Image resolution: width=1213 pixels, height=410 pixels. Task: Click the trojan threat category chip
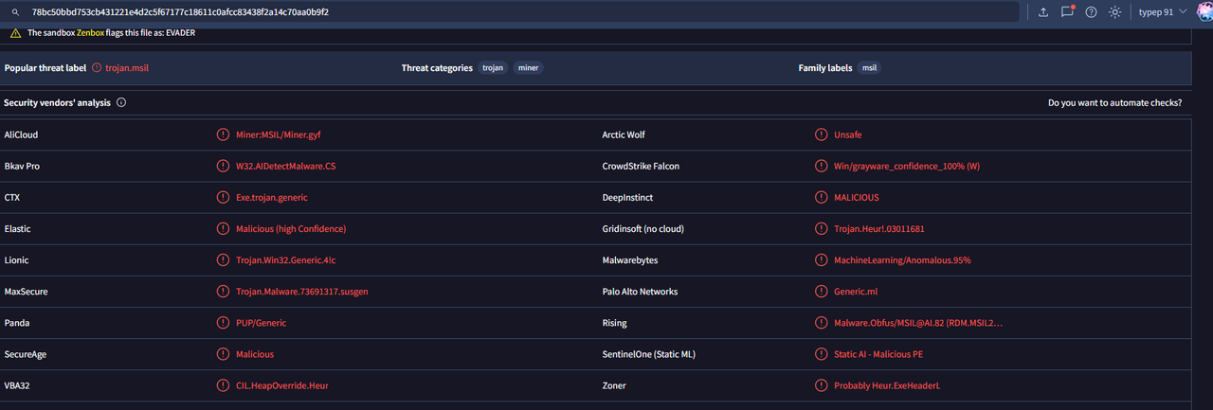coord(493,68)
